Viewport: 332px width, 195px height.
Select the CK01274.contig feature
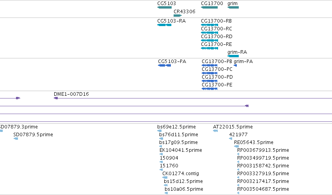click(x=165, y=177)
